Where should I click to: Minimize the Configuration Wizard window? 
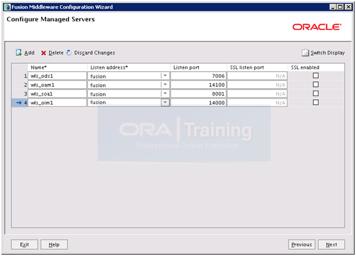(333, 7)
